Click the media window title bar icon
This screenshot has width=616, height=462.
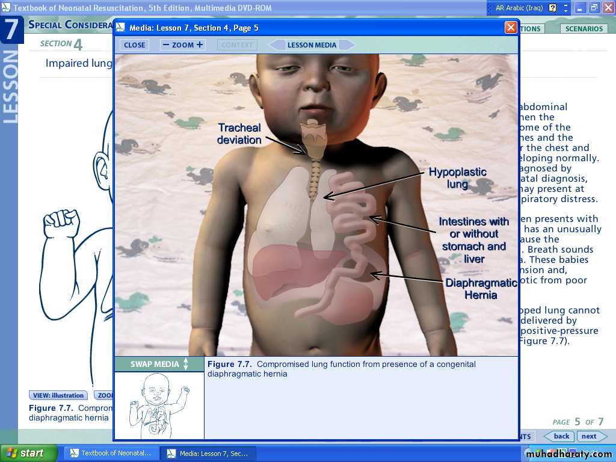[121, 28]
